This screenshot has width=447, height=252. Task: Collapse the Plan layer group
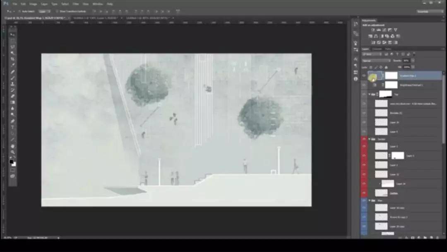370,201
